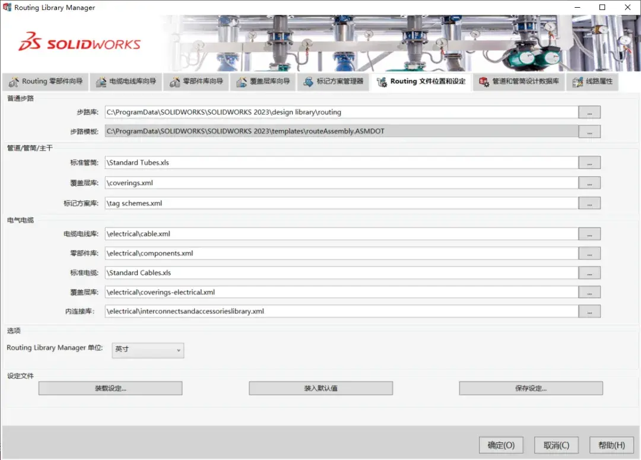This screenshot has width=641, height=460.
Task: Click the Routing Library Manager title bar icon
Action: coord(7,7)
